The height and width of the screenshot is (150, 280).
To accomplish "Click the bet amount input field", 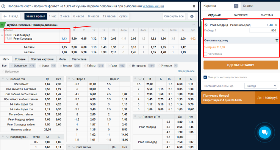I will point(263,31).
